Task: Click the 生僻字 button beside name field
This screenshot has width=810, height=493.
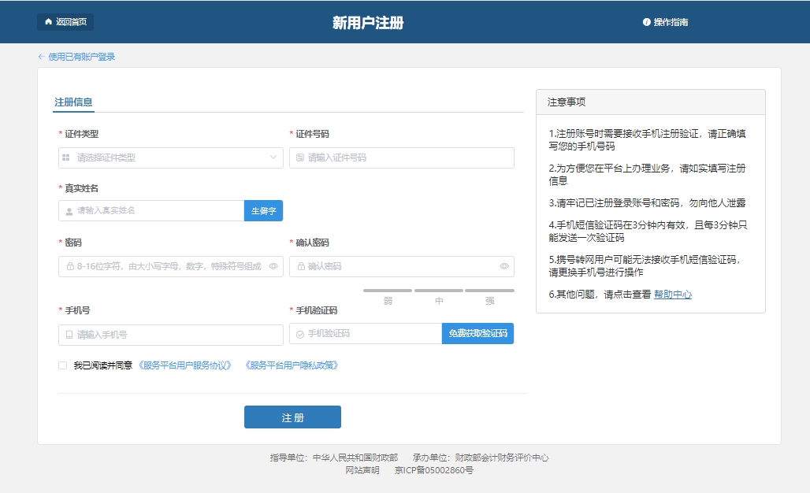Action: pos(263,211)
